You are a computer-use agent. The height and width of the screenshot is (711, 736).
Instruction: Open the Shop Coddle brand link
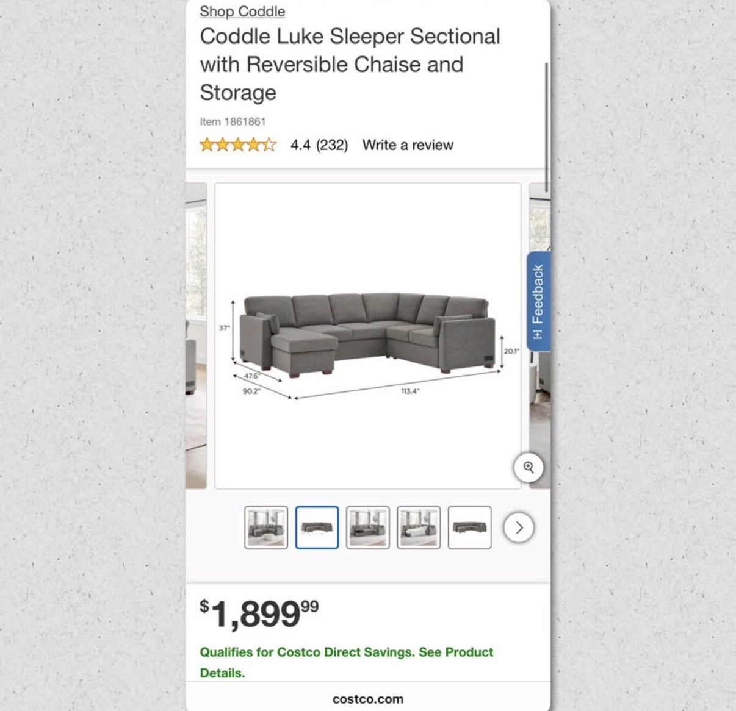click(242, 11)
